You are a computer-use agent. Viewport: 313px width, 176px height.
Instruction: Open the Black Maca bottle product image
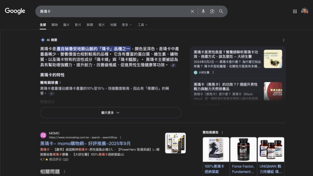click(243, 149)
